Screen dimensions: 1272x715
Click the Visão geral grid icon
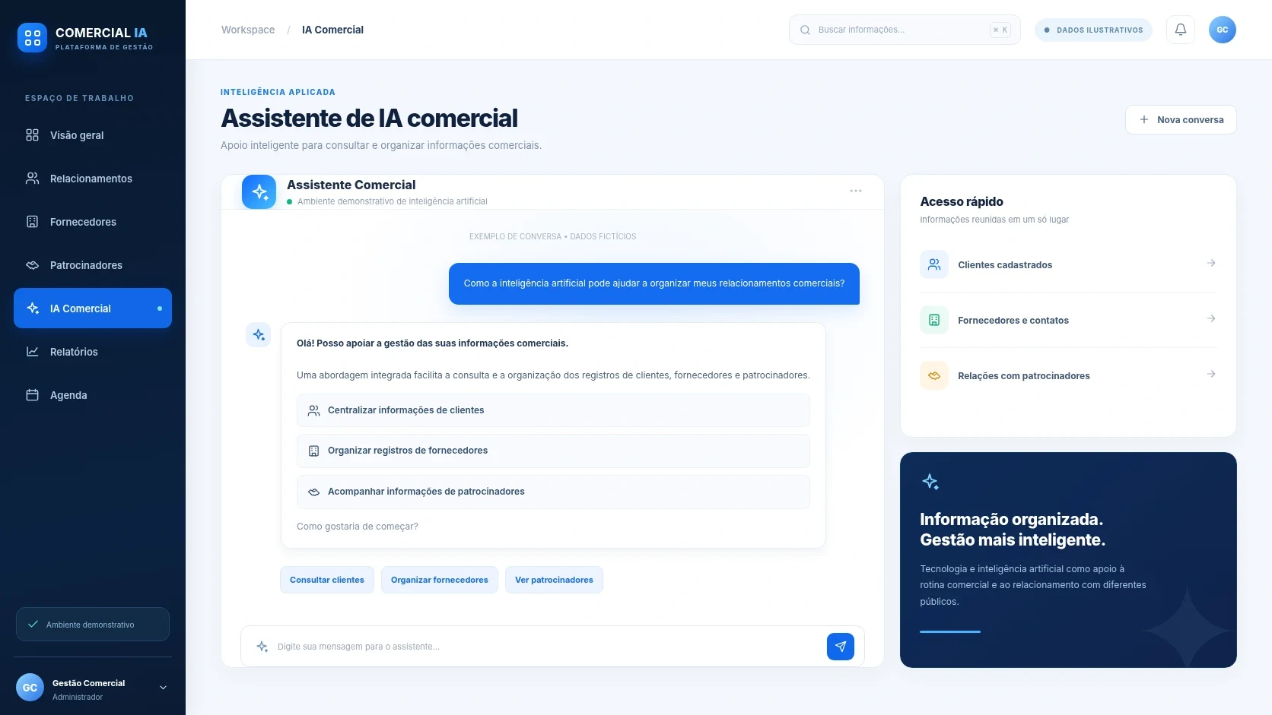click(x=32, y=135)
